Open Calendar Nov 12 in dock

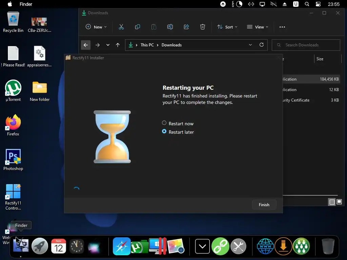[58, 246]
